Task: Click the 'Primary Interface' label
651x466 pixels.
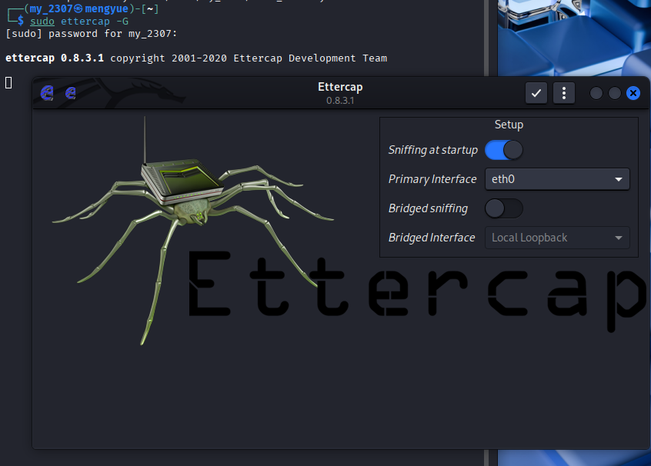Action: click(432, 179)
